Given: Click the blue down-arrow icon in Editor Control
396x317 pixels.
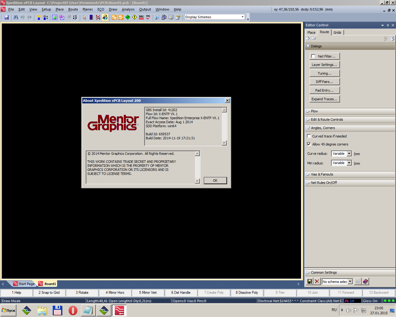Looking at the screenshot, I should (x=393, y=38).
